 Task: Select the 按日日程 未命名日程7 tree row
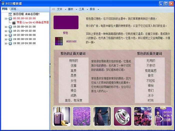coord(26,14)
